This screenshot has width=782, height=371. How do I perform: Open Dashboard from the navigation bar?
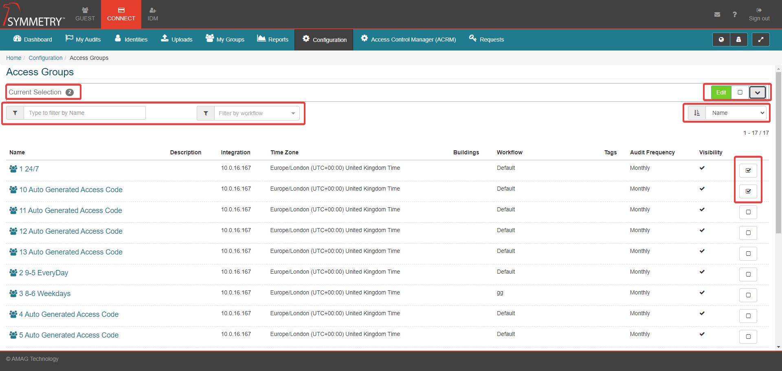coord(33,40)
